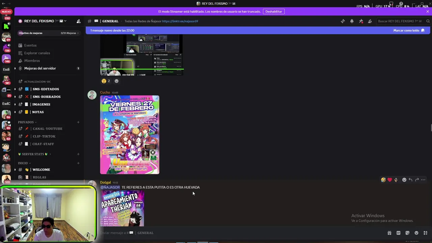Viewport: 432px width, 243px height.
Task: Create channel in SERVER STATS via plus
Action: (x=78, y=154)
